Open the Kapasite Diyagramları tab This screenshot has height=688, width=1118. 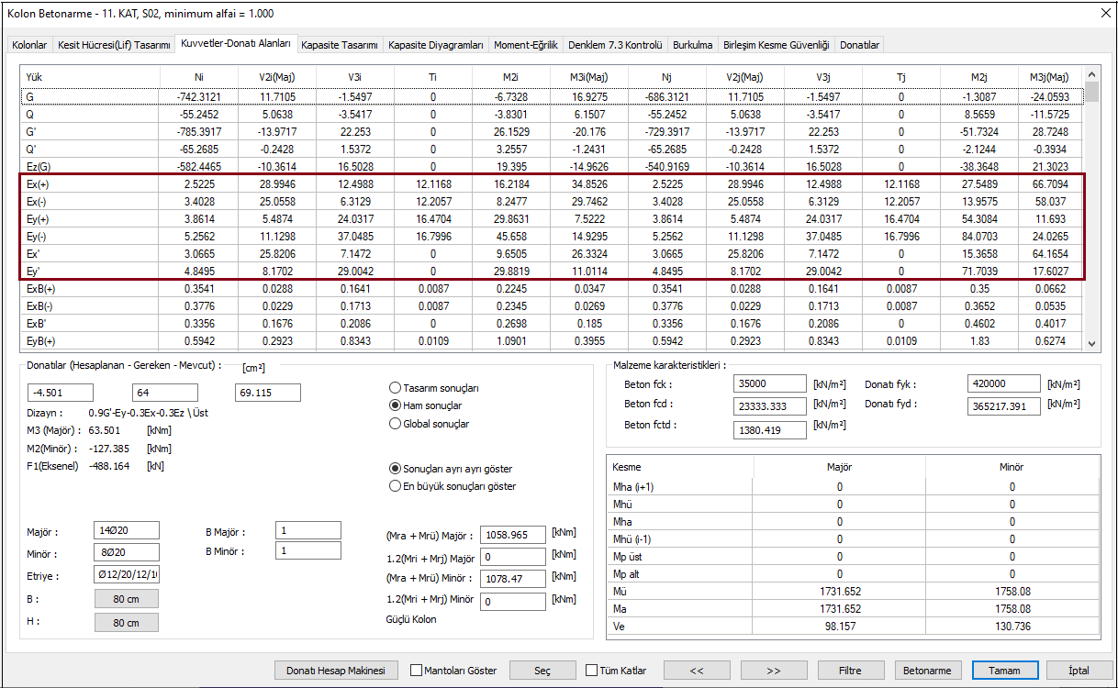point(435,45)
